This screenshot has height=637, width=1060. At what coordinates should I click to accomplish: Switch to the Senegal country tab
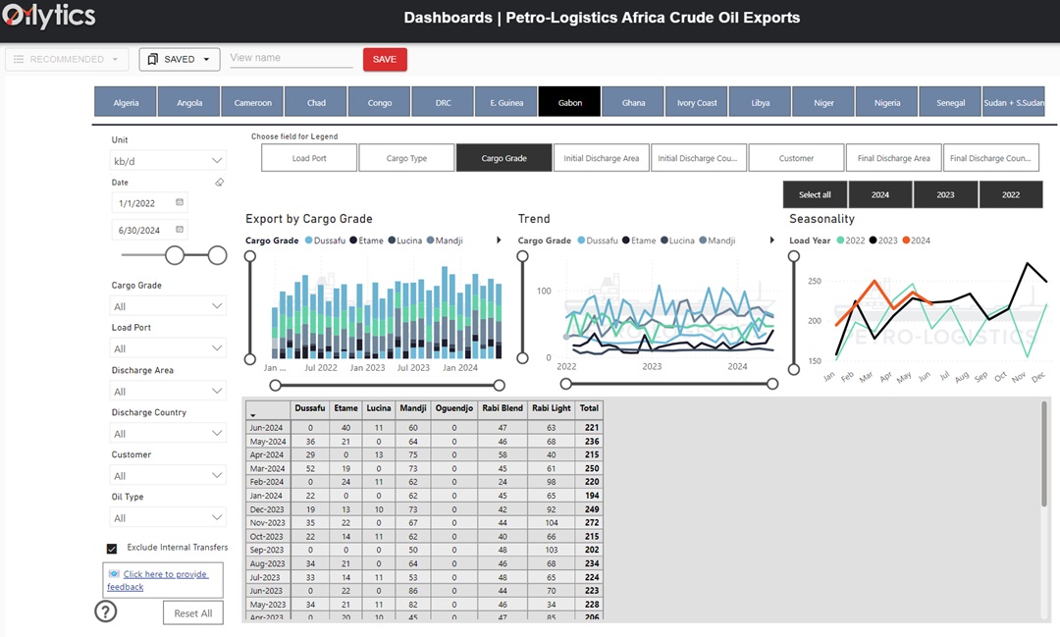950,102
